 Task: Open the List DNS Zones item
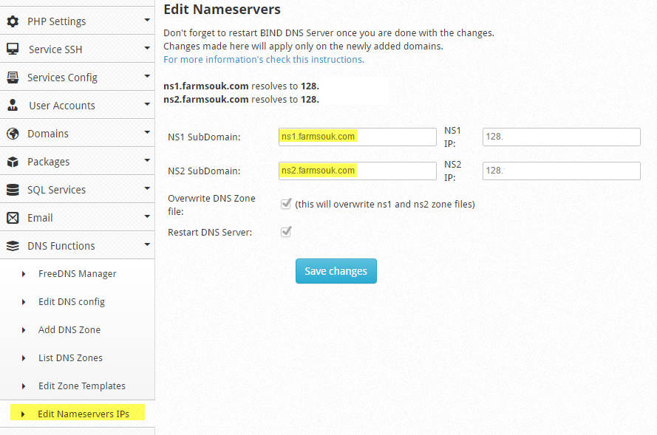point(70,358)
